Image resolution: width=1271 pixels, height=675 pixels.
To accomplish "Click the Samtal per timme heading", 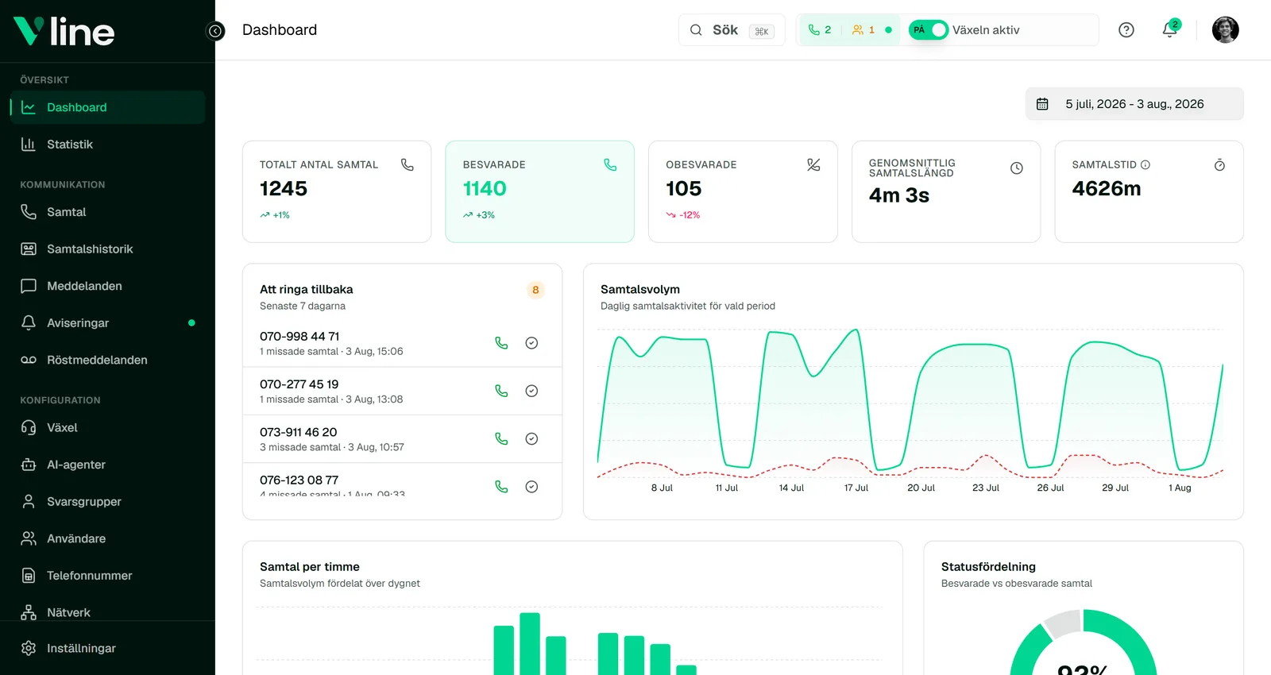I will point(310,567).
